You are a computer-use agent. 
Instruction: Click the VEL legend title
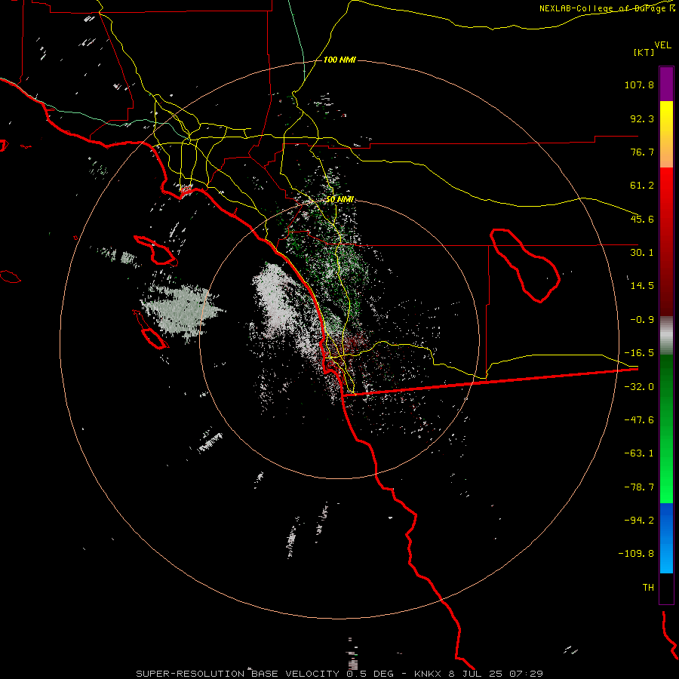tap(662, 45)
